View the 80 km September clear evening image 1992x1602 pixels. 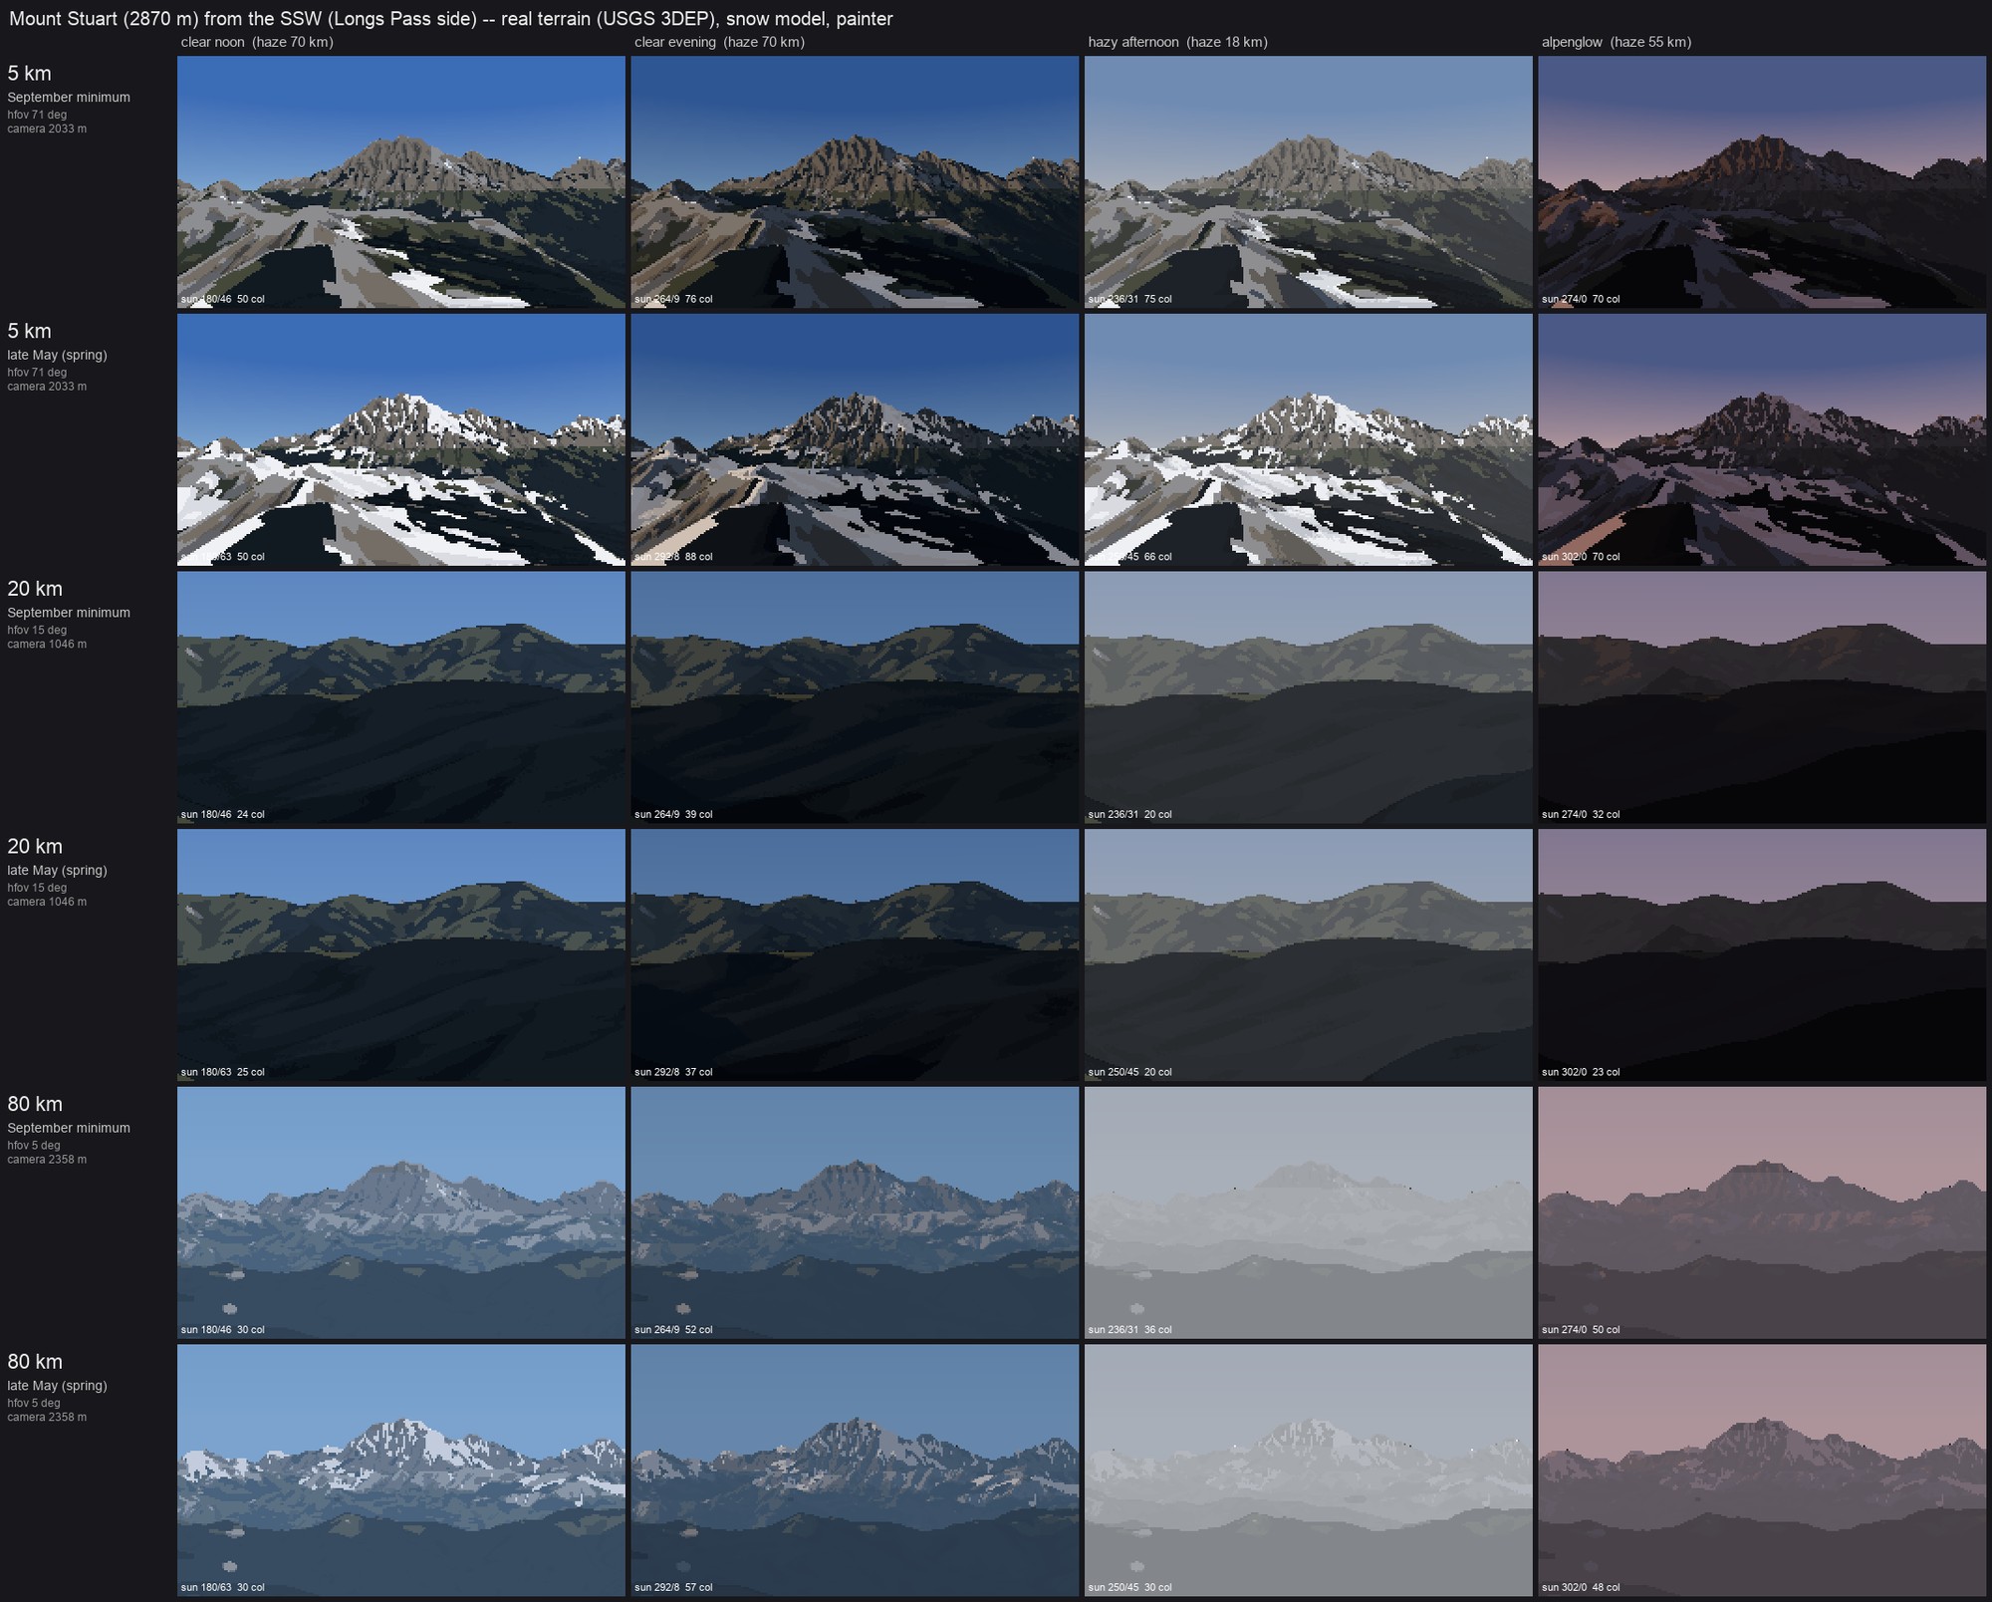tap(855, 1212)
